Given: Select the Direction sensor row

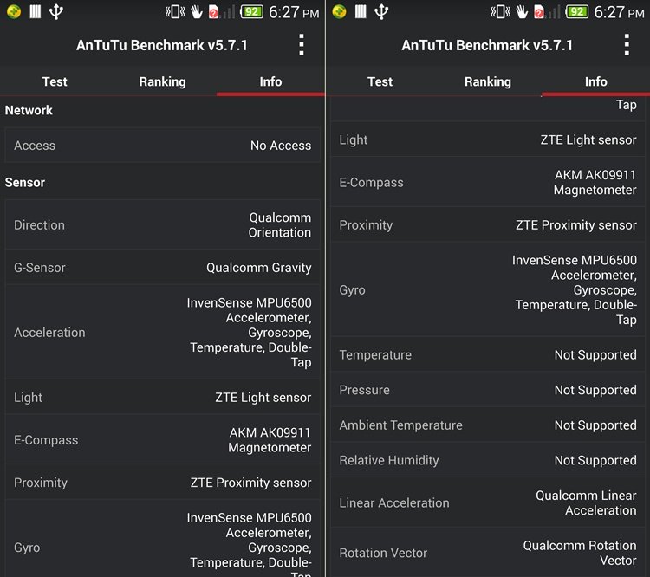Looking at the screenshot, I should point(162,224).
